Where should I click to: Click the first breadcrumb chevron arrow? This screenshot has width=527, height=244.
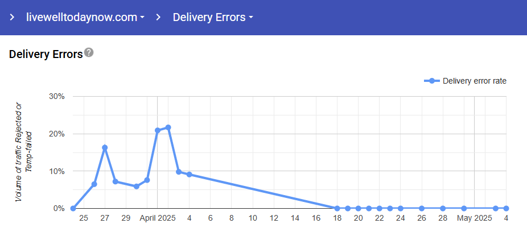pos(12,17)
